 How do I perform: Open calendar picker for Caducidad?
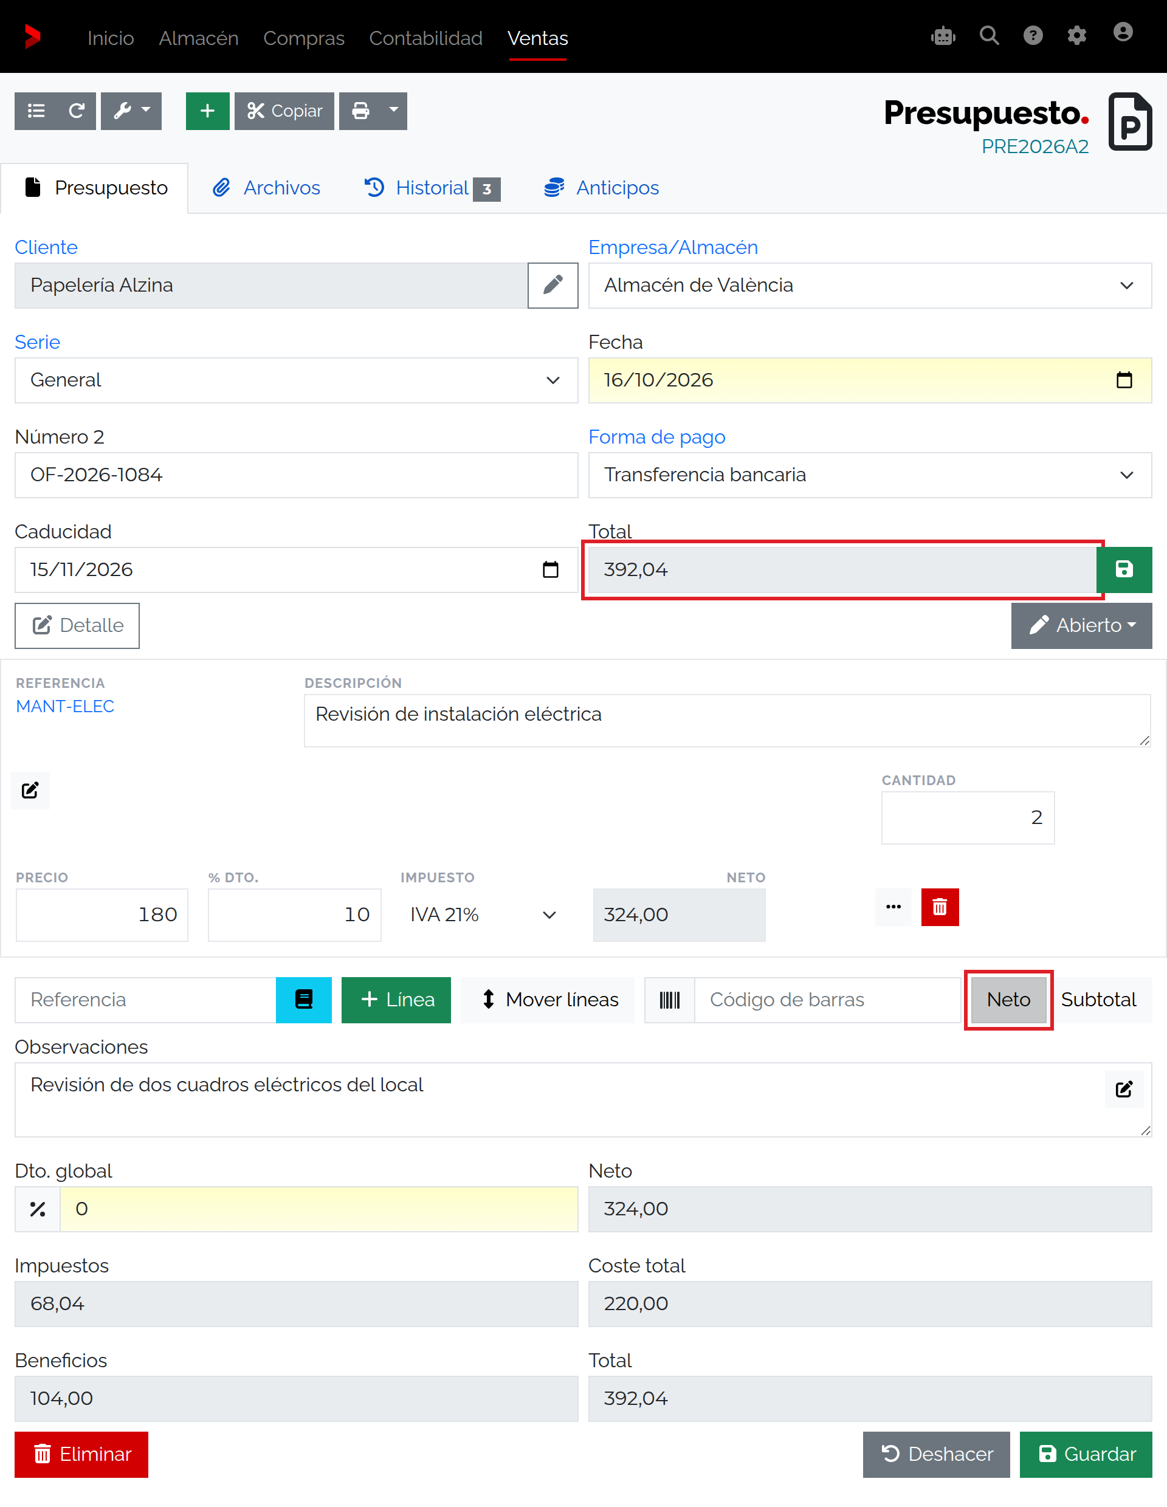[x=550, y=570]
